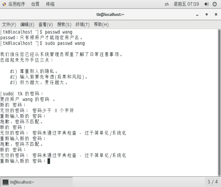The height and width of the screenshot is (187, 221).
Task: Open the clock showing 星期五 07:19
Action: [186, 4]
